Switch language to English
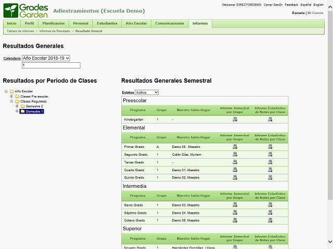 click(x=318, y=5)
